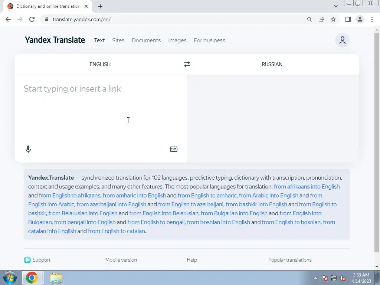Show hidden tray icons arrow
The image size is (380, 285).
coord(315,278)
